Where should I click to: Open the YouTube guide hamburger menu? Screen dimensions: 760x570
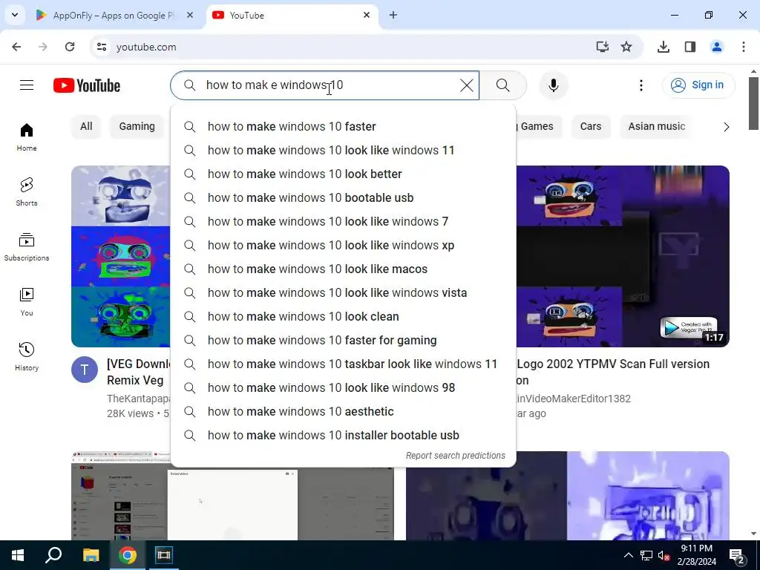coord(27,85)
